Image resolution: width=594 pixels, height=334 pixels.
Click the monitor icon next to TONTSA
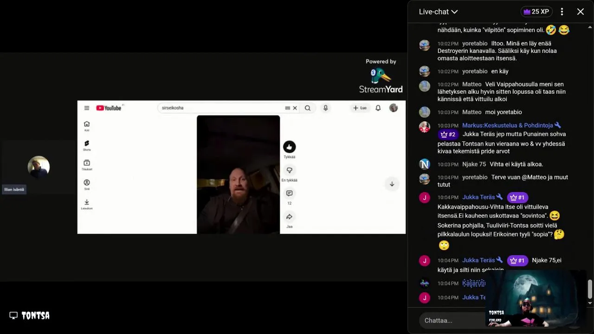[x=13, y=315]
